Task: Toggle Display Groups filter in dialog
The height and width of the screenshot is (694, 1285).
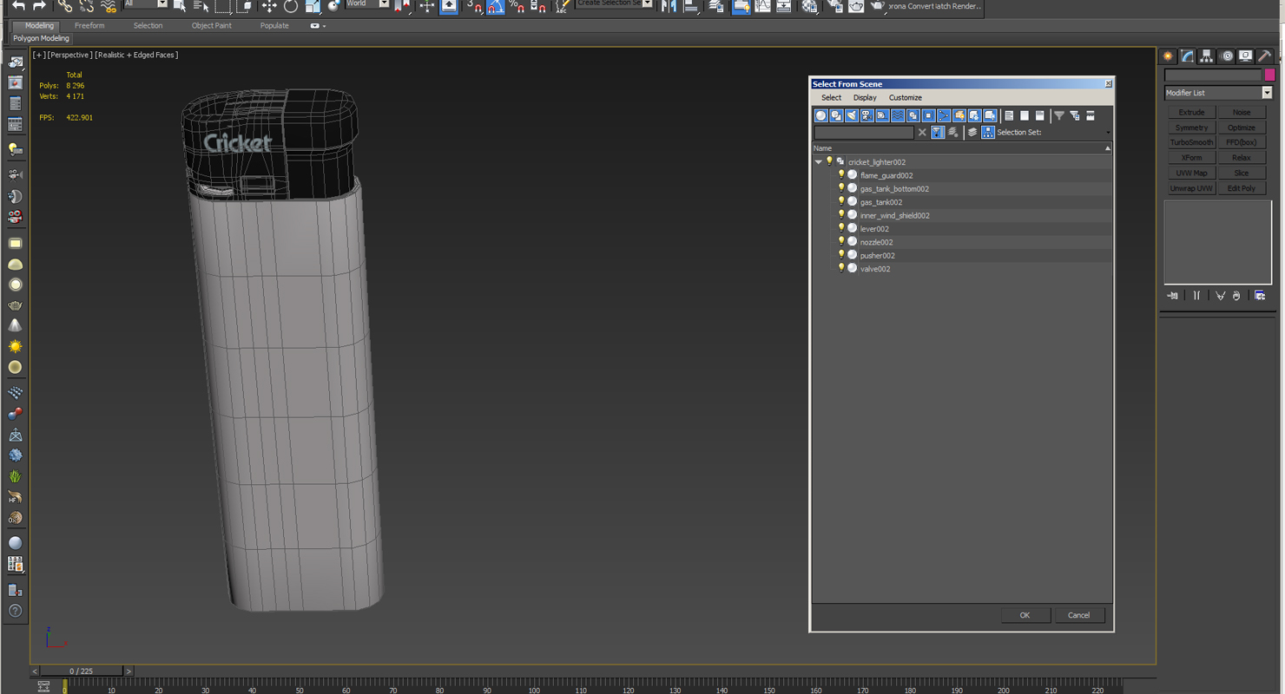Action: point(913,115)
